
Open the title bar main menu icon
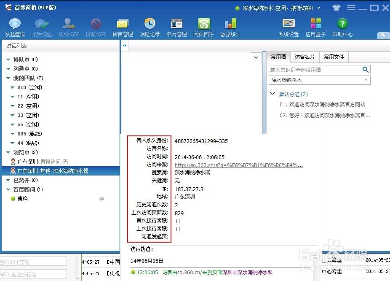click(x=351, y=8)
